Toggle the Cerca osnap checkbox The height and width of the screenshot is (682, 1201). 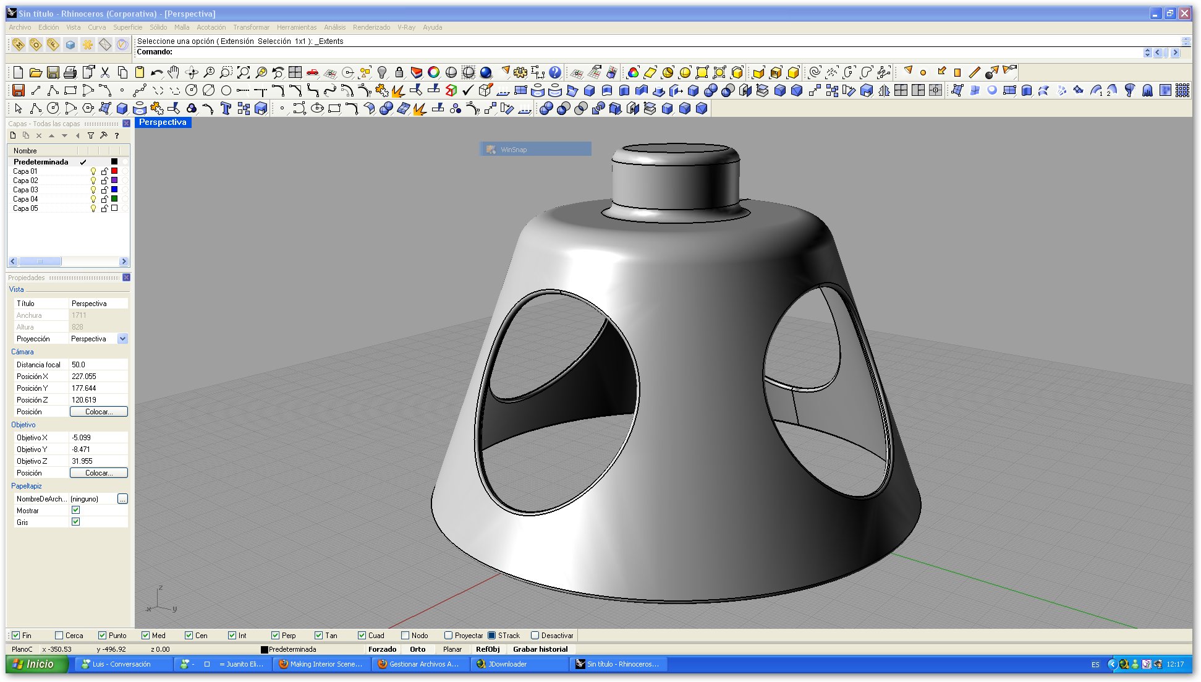pyautogui.click(x=59, y=635)
